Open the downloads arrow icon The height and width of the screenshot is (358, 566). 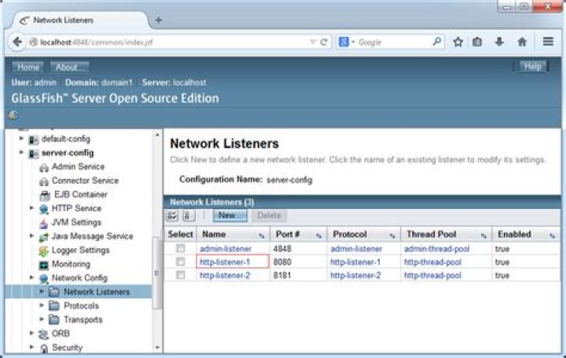[x=499, y=42]
